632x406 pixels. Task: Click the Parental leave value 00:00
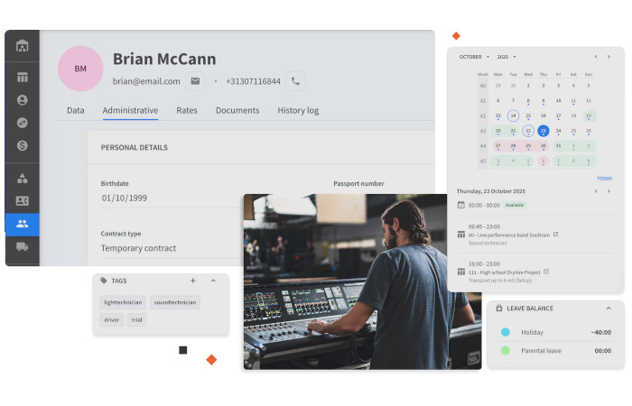click(x=602, y=351)
